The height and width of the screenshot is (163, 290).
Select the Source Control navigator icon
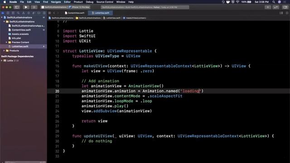coord(8,13)
